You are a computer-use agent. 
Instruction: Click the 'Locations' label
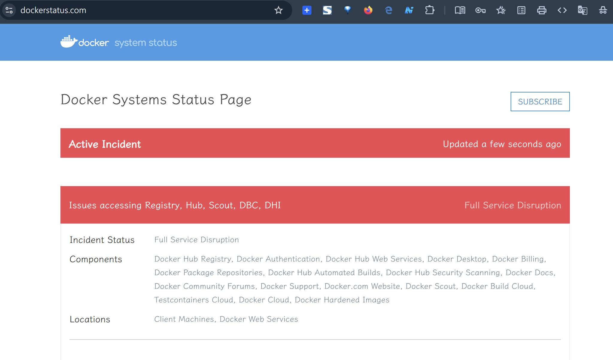pos(90,319)
